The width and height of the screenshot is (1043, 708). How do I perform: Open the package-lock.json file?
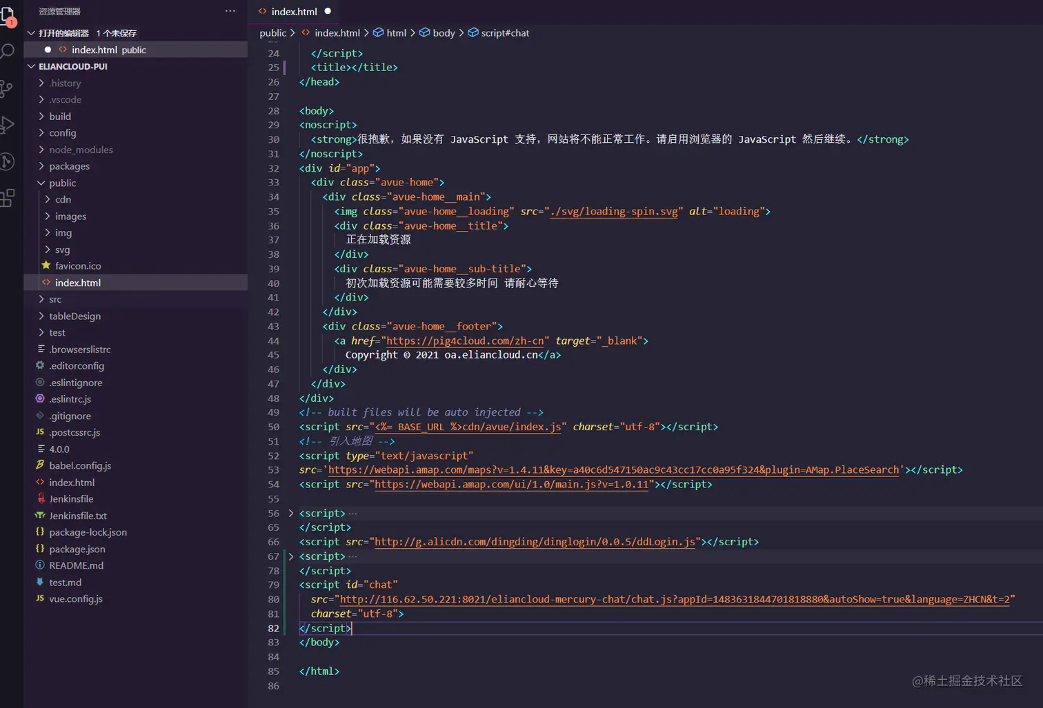88,532
